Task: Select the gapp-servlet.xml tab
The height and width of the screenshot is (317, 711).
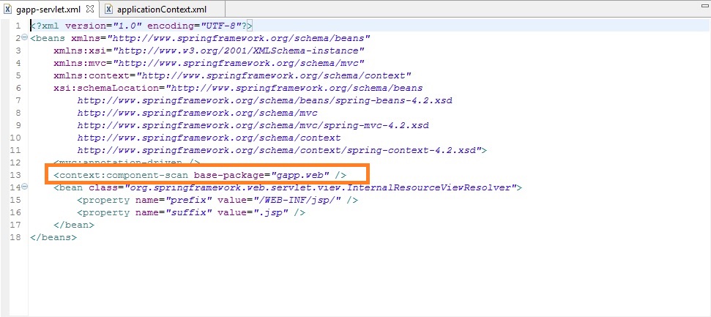Action: coord(48,10)
